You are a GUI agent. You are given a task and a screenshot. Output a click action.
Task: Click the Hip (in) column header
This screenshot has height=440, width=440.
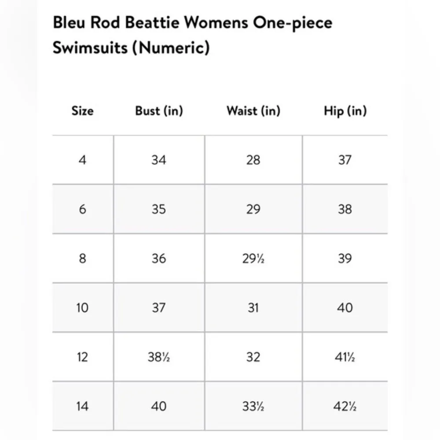click(x=345, y=111)
